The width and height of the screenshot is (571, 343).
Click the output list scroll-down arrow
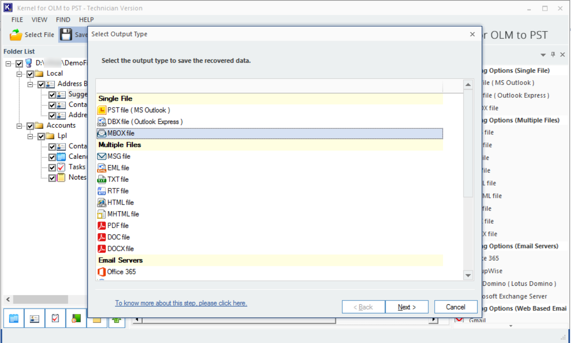tap(468, 275)
